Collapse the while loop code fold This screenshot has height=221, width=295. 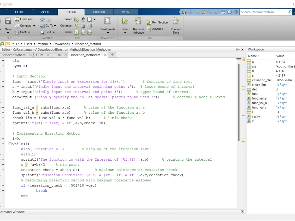click(x=10, y=144)
